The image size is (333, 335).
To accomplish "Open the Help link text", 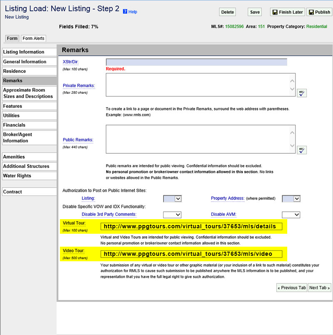I will [132, 12].
